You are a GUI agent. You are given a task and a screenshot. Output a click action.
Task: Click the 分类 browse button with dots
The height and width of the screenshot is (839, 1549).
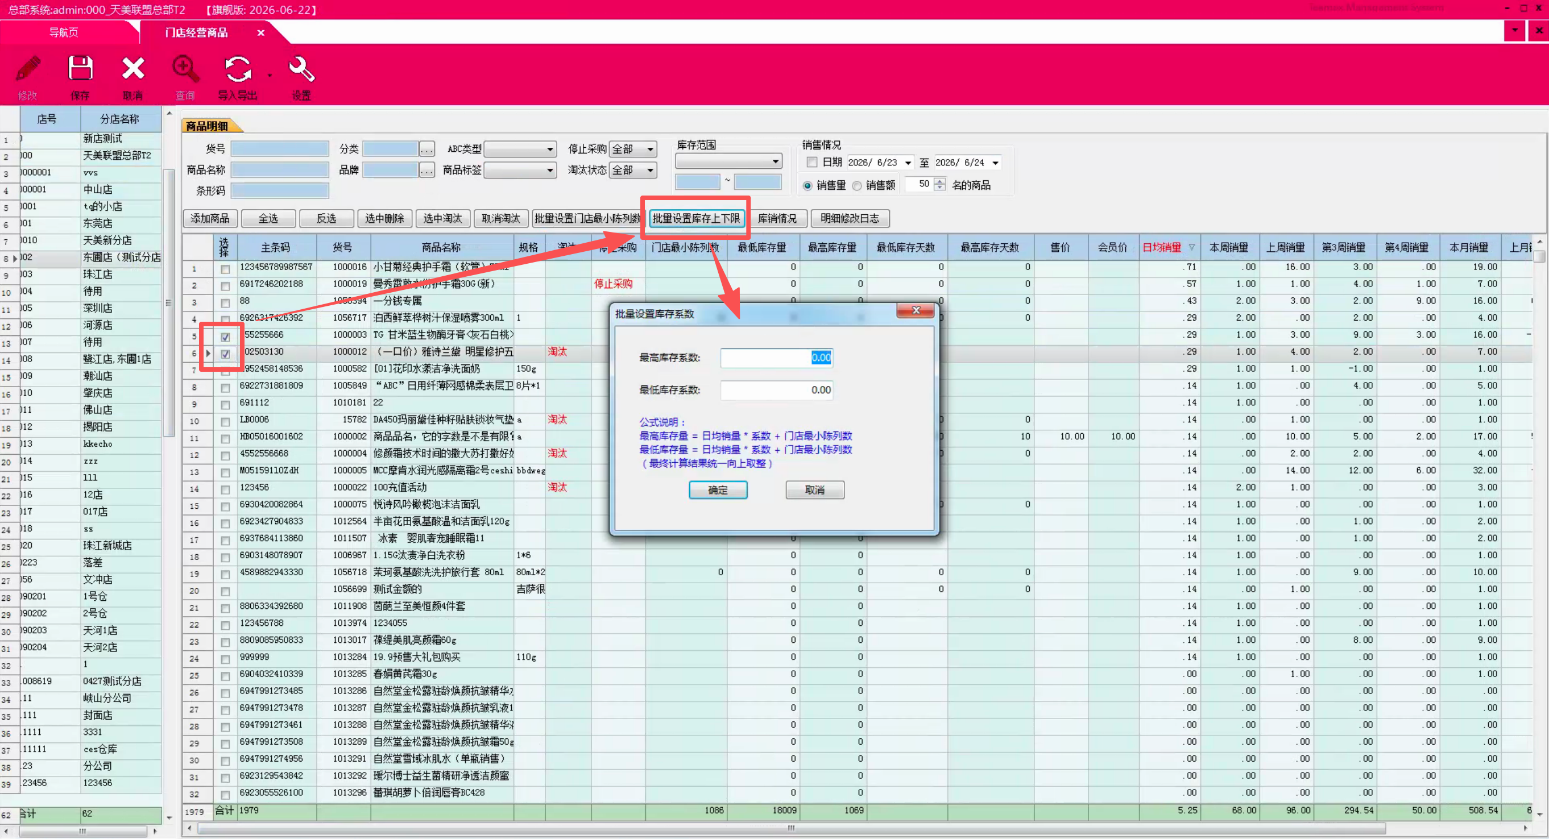click(426, 149)
